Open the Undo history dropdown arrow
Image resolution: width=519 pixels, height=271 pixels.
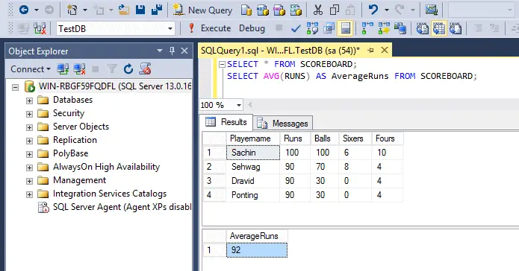(386, 10)
